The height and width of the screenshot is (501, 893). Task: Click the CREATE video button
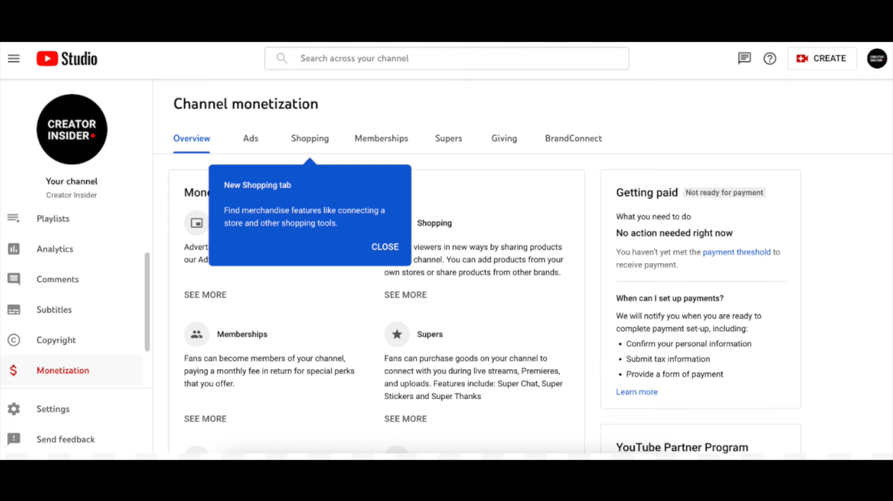(822, 59)
